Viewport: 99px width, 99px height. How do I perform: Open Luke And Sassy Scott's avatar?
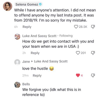pyautogui.click(x=17, y=36)
